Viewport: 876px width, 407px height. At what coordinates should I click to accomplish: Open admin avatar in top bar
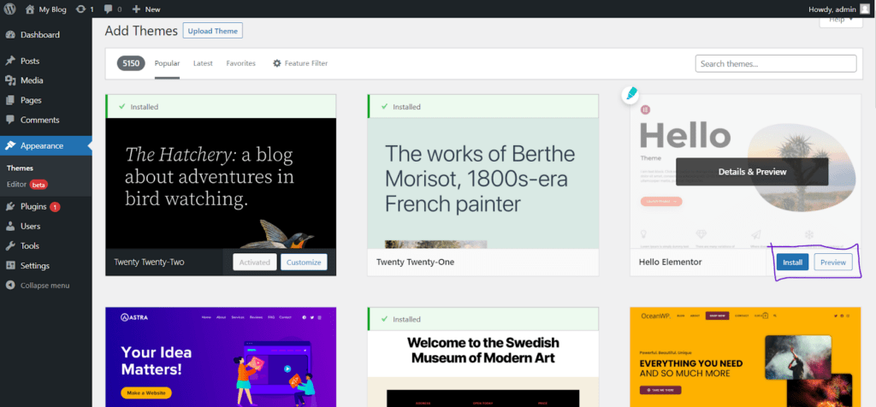(x=865, y=9)
